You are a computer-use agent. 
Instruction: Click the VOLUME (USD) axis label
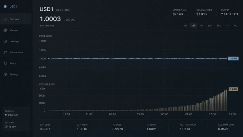pos(47,84)
